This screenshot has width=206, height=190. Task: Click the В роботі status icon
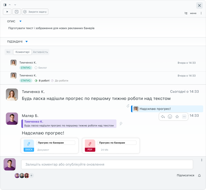(36, 81)
